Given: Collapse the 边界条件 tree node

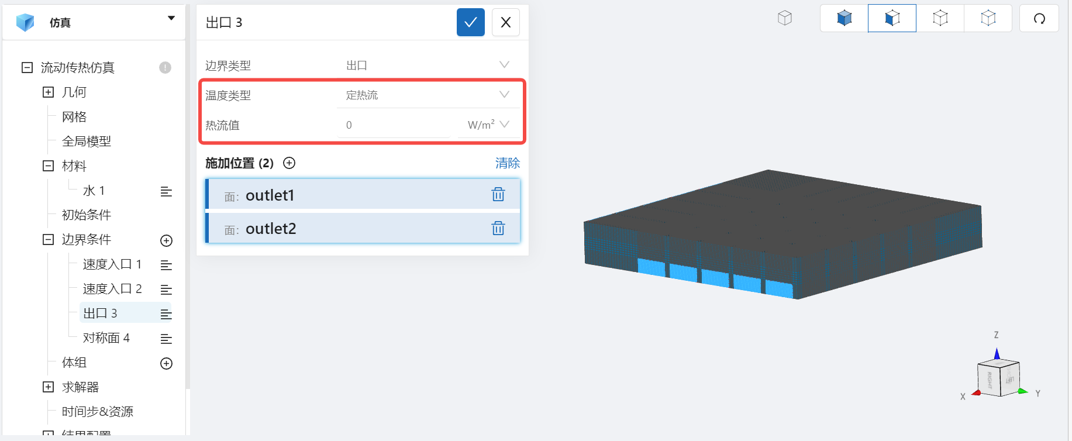Looking at the screenshot, I should pos(48,239).
